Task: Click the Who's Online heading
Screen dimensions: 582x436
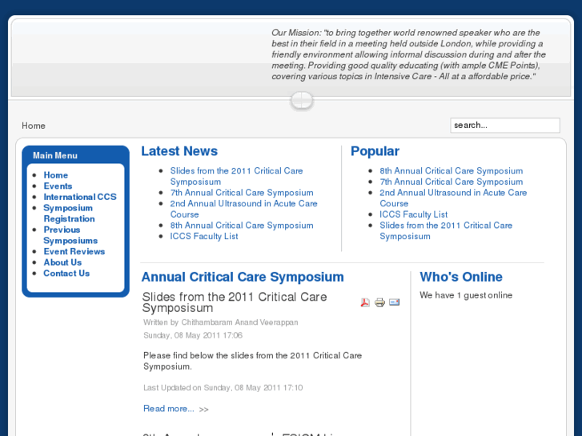Action: tap(461, 277)
